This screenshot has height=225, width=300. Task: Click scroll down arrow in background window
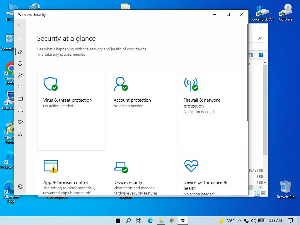[265, 183]
